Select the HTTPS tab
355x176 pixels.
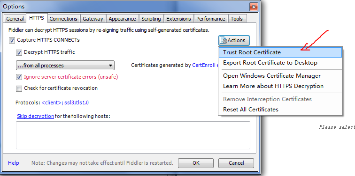(37, 18)
